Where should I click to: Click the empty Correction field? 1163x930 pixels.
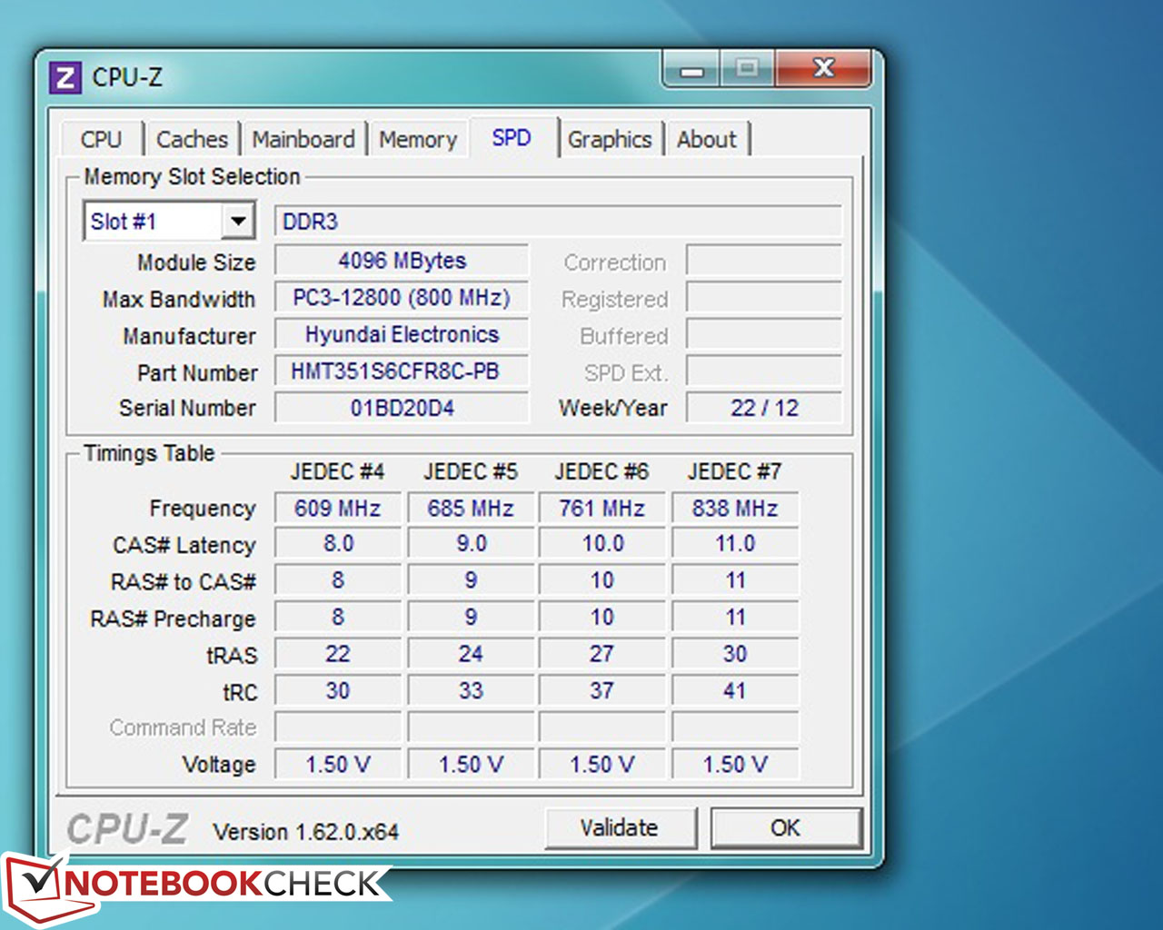(764, 261)
